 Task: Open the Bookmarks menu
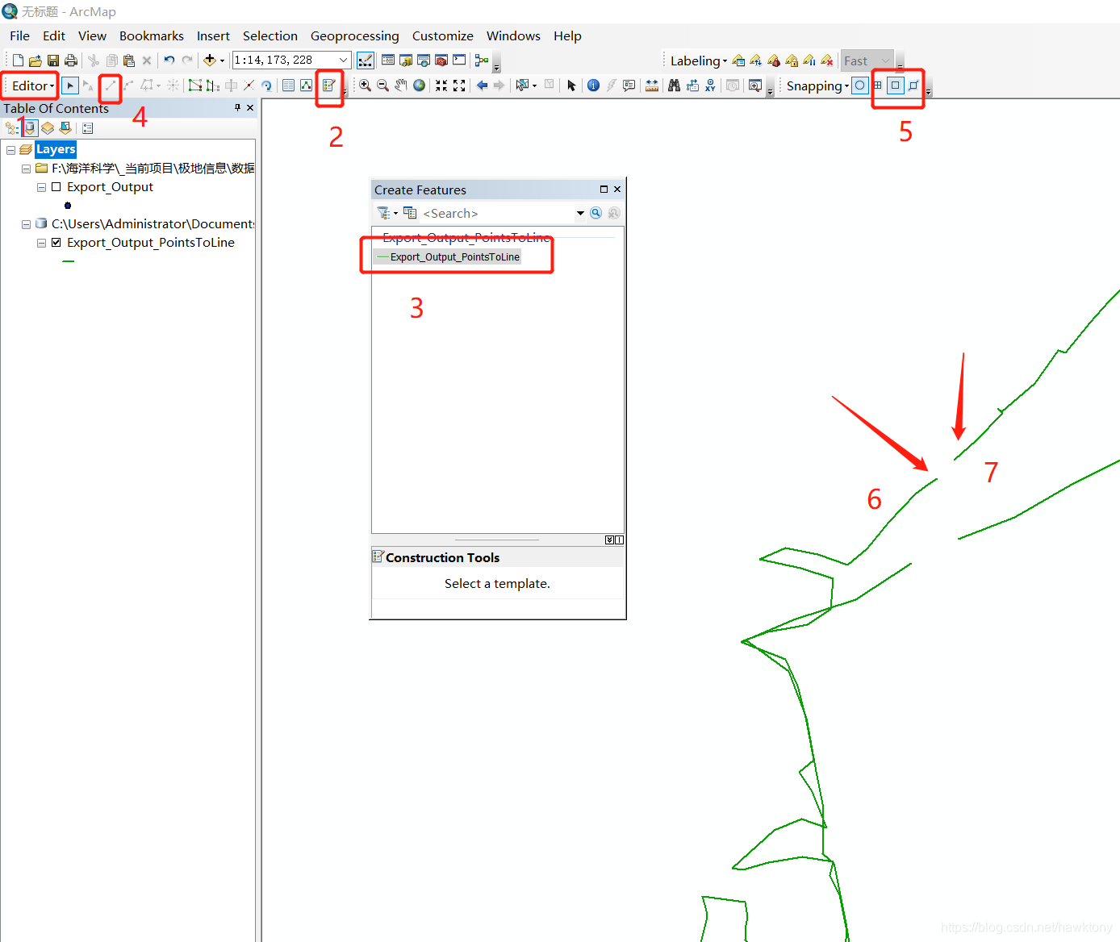(x=152, y=35)
